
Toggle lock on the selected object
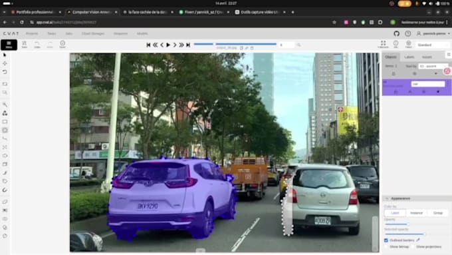click(395, 92)
